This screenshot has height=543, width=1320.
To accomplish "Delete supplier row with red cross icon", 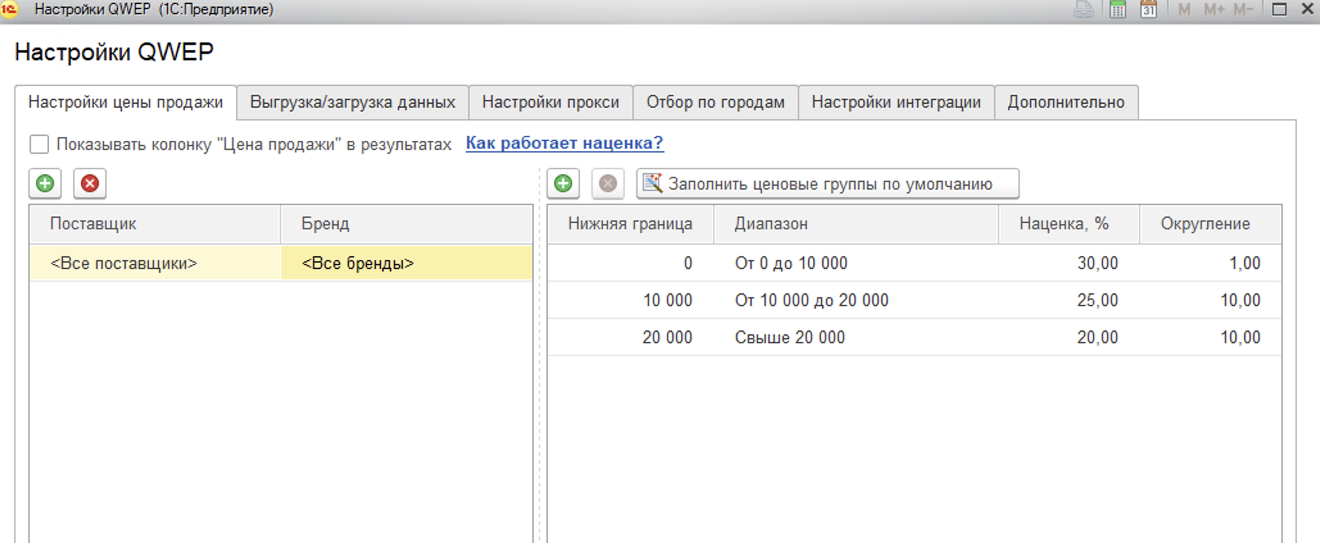I will coord(90,184).
